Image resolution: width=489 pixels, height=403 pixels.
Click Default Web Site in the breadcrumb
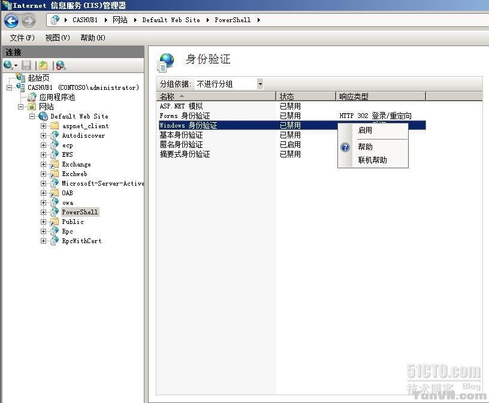point(171,20)
